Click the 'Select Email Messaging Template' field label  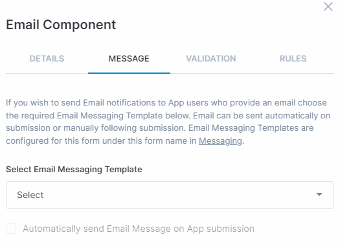(74, 169)
